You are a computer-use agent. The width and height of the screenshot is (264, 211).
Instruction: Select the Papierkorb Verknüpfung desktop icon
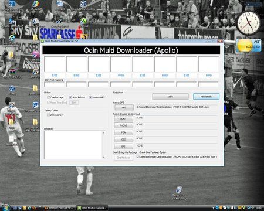(x=179, y=190)
